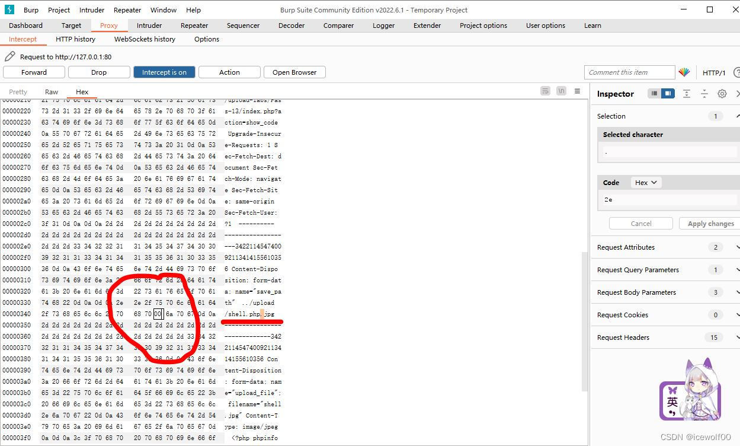Open the message editor hamburger menu
This screenshot has width=740, height=446.
578,91
